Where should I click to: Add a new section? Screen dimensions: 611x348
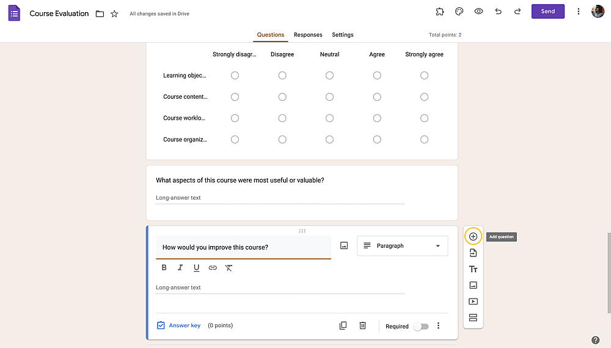[x=473, y=317]
